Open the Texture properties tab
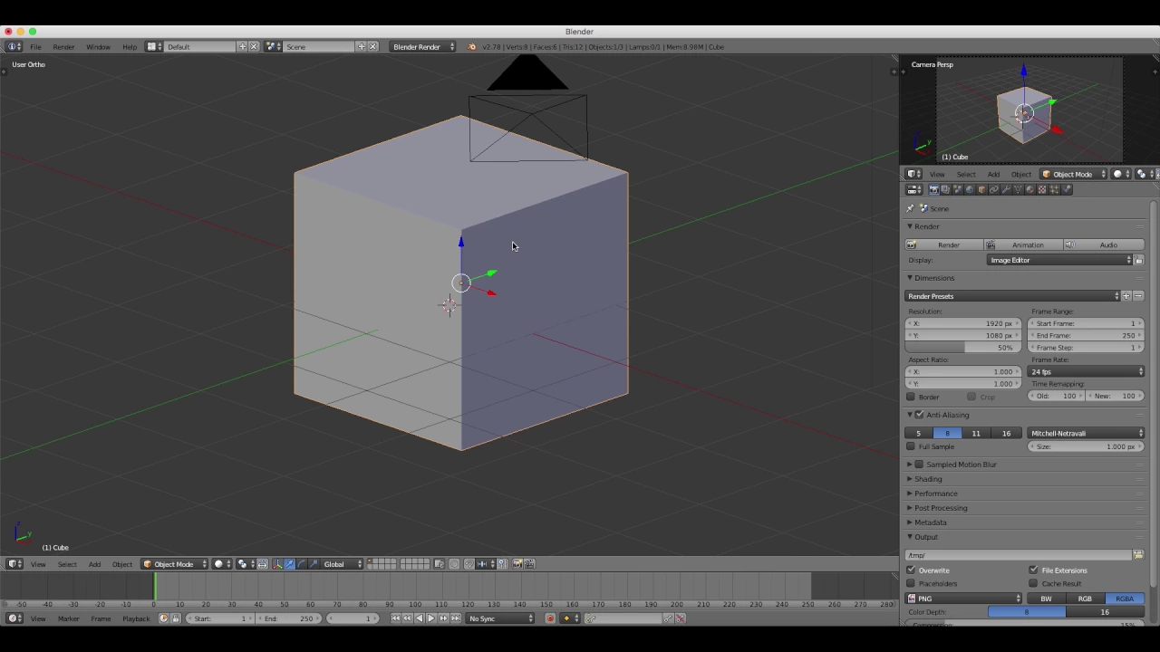Screen dimensions: 1160x652 pos(1042,189)
